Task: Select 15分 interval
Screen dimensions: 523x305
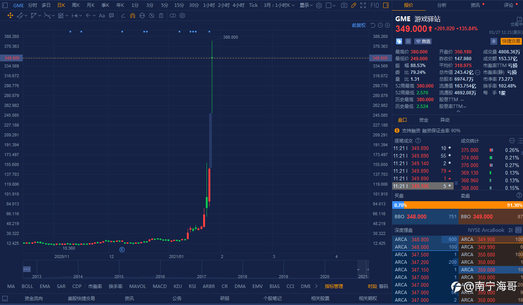Action: (179, 5)
